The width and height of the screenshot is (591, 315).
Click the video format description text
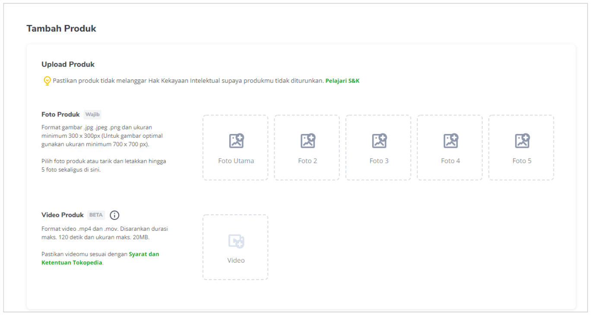pos(104,233)
